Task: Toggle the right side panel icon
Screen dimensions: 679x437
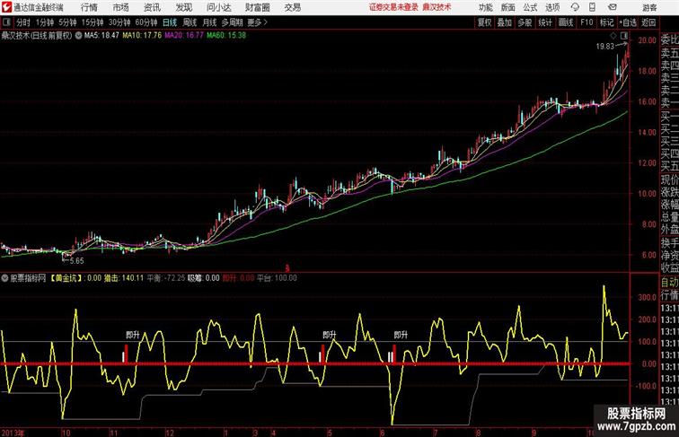Action: click(x=624, y=36)
